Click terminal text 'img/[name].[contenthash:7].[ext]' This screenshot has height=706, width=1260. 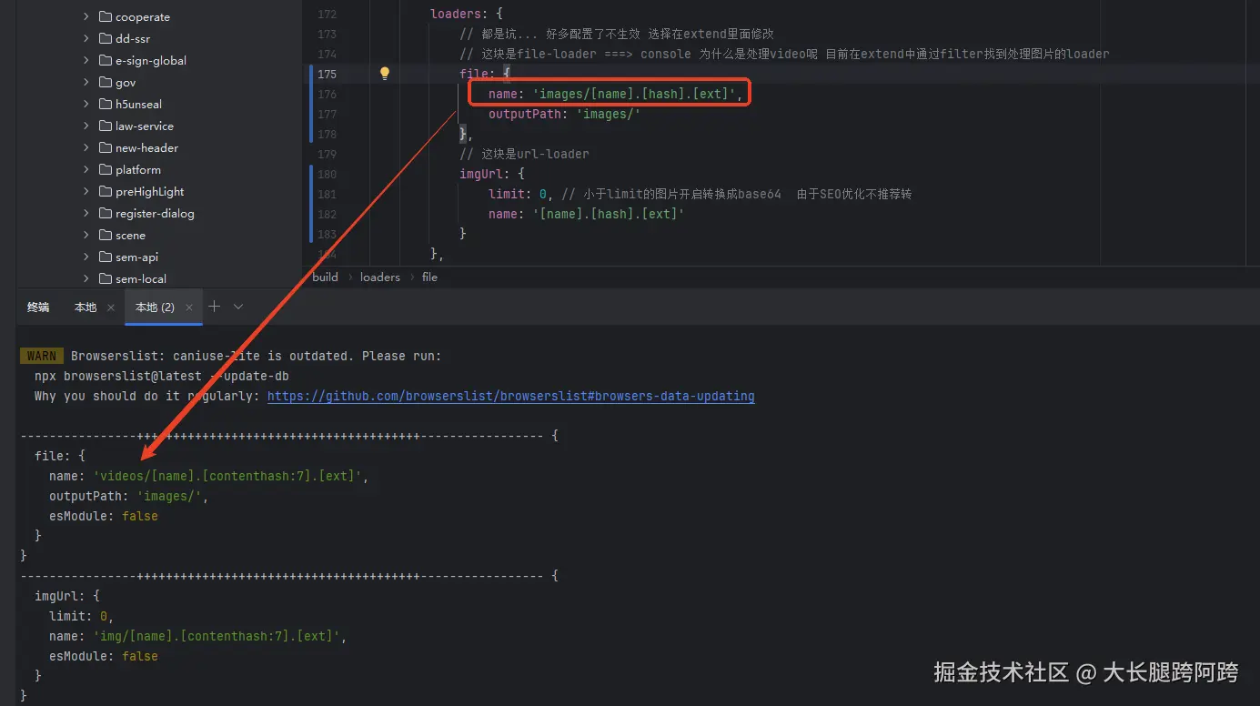217,636
